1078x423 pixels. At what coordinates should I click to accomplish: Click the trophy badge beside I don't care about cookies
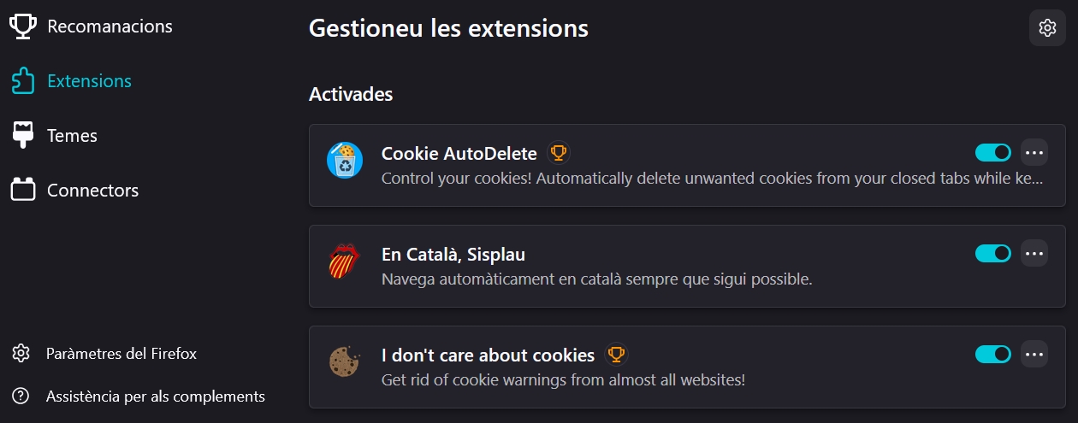[x=616, y=355]
